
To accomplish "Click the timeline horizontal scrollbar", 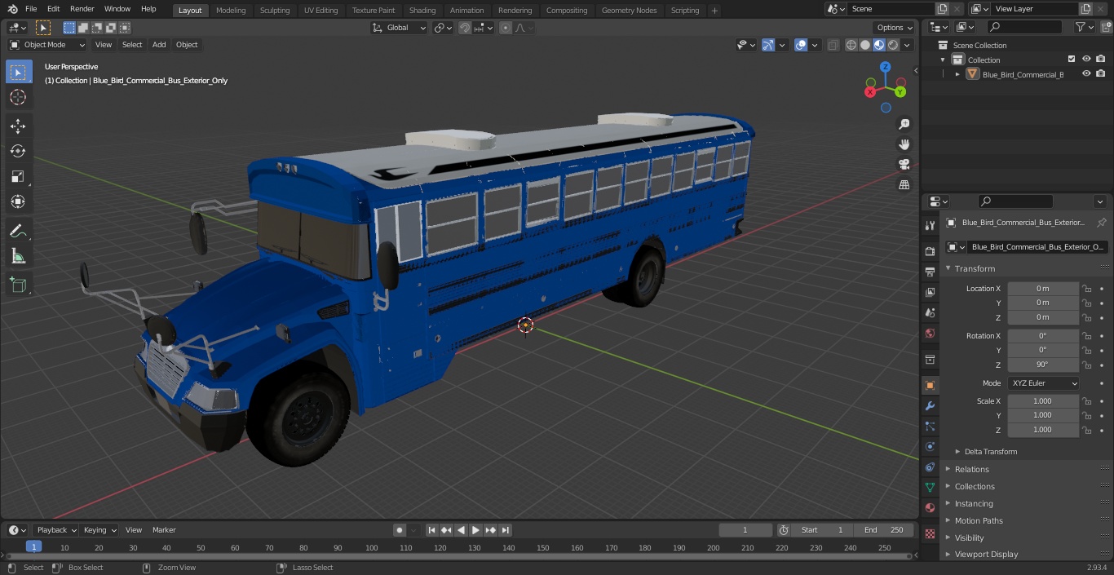I will point(462,556).
